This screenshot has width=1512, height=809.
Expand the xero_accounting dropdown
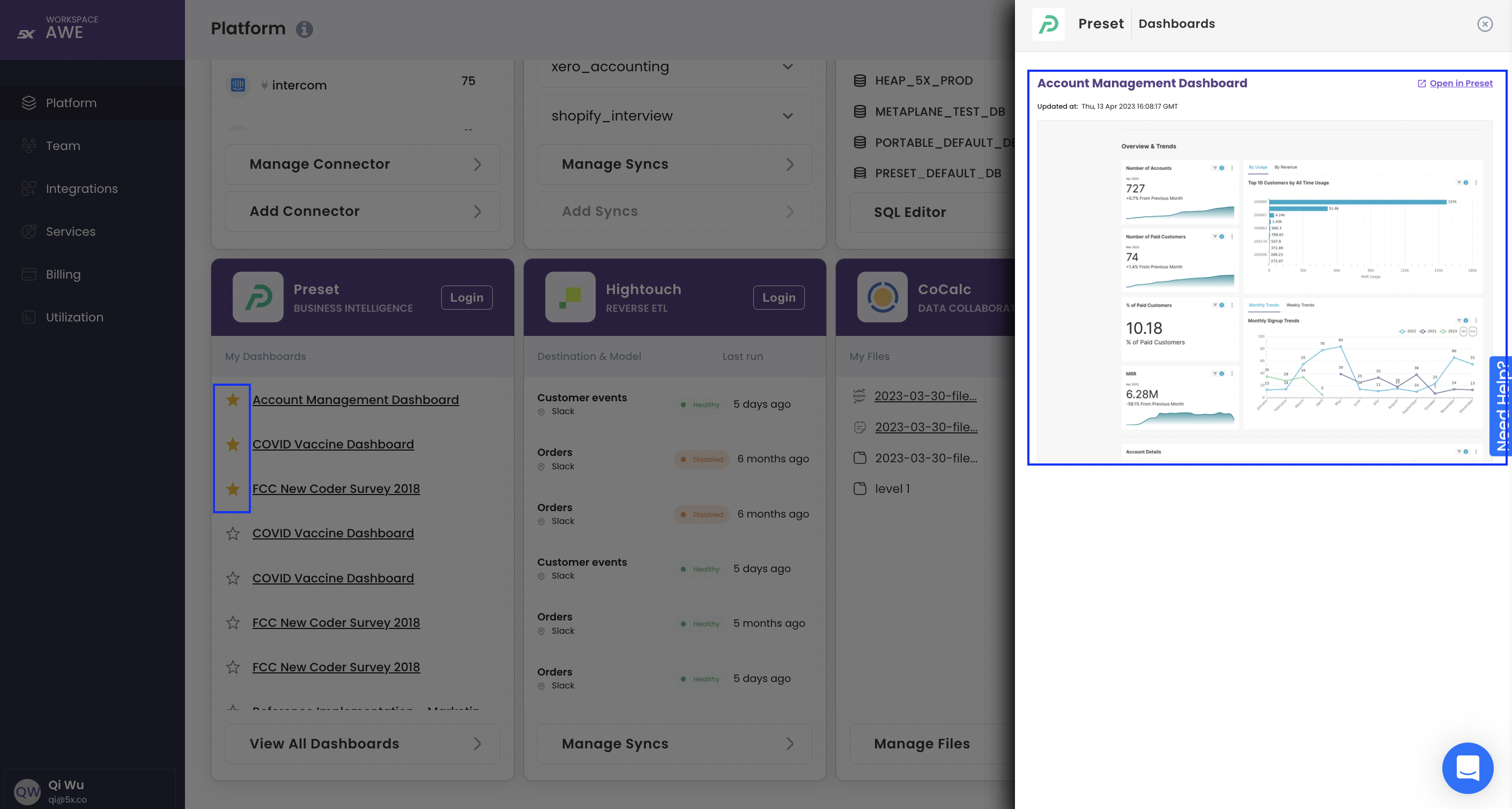coord(788,67)
